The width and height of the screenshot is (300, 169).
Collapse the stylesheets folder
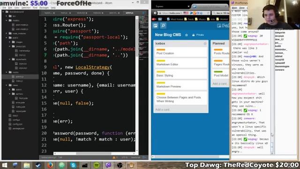(x=9, y=60)
